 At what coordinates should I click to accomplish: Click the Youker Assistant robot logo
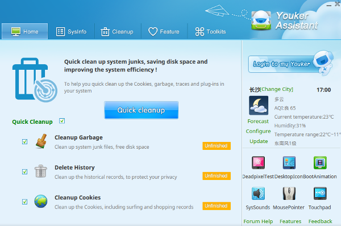tap(261, 20)
